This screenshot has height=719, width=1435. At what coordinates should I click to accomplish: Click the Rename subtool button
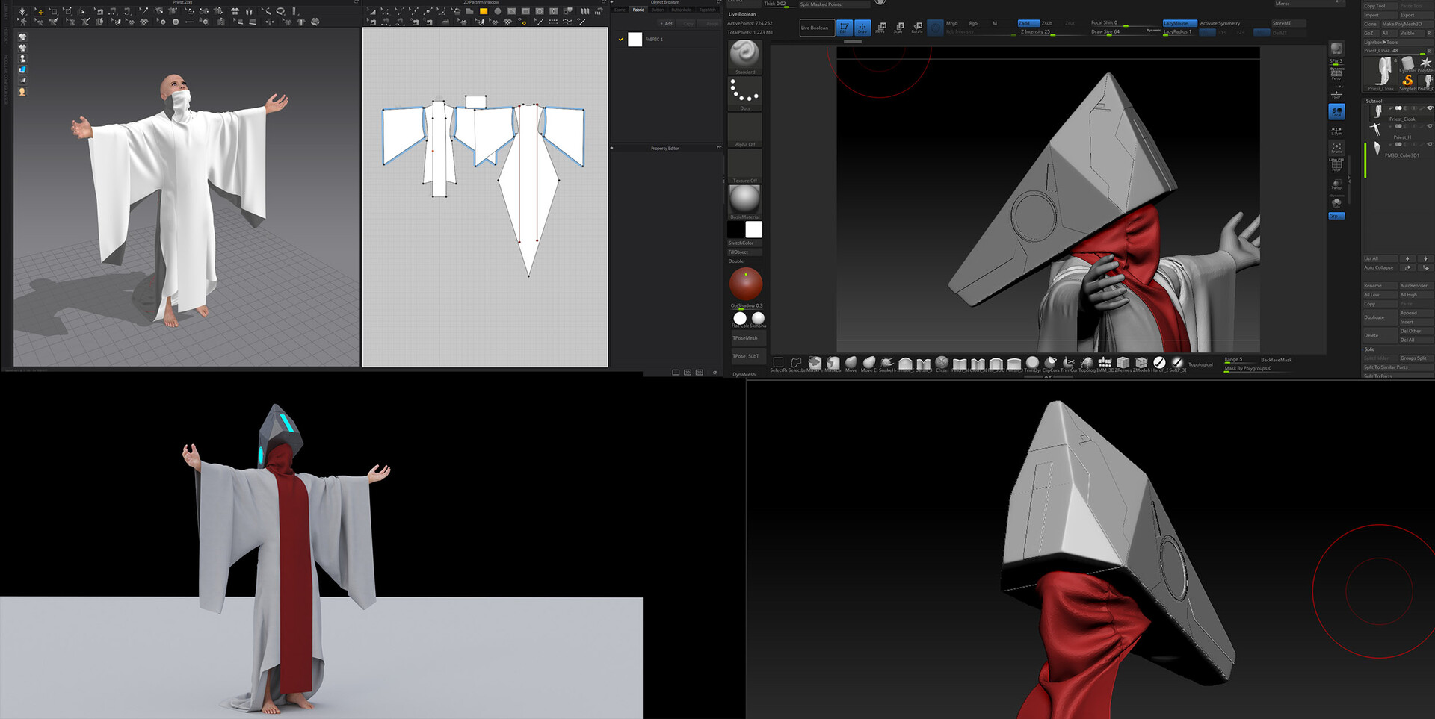(x=1380, y=285)
